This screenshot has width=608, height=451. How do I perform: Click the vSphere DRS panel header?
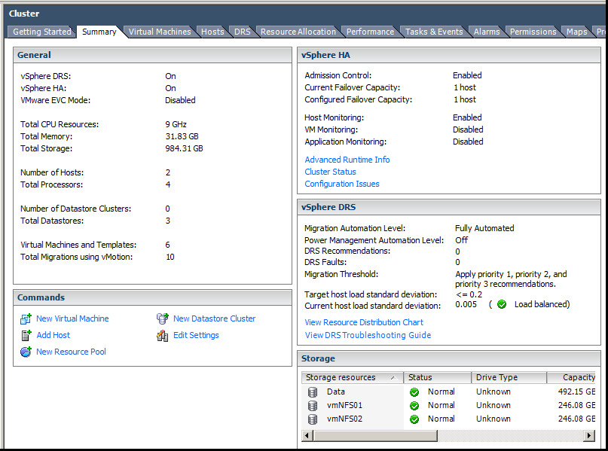coord(449,207)
